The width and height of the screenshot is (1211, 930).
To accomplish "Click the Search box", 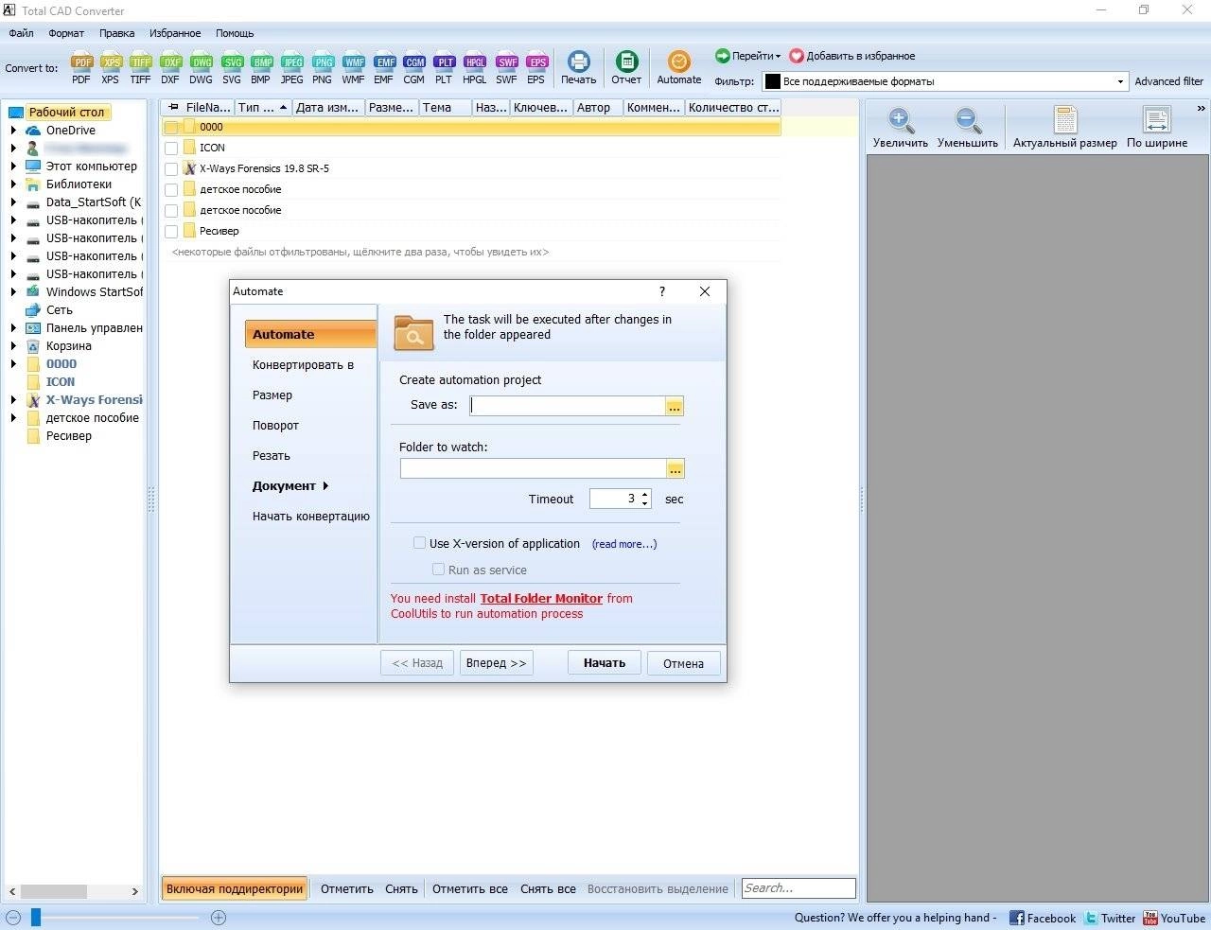I will 799,888.
